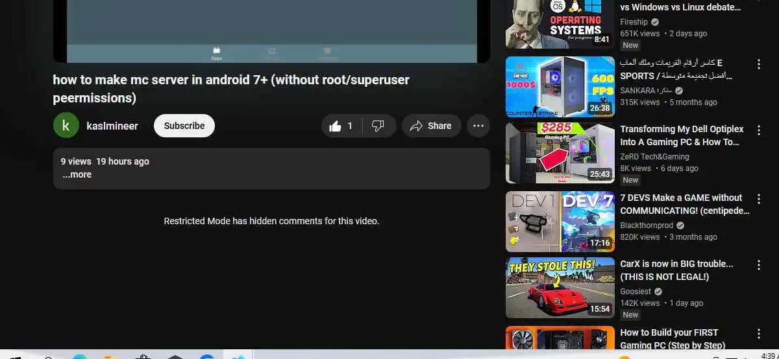The width and height of the screenshot is (779, 359).
Task: Click the video title 'how to make mc server in android 7+'
Action: [231, 89]
